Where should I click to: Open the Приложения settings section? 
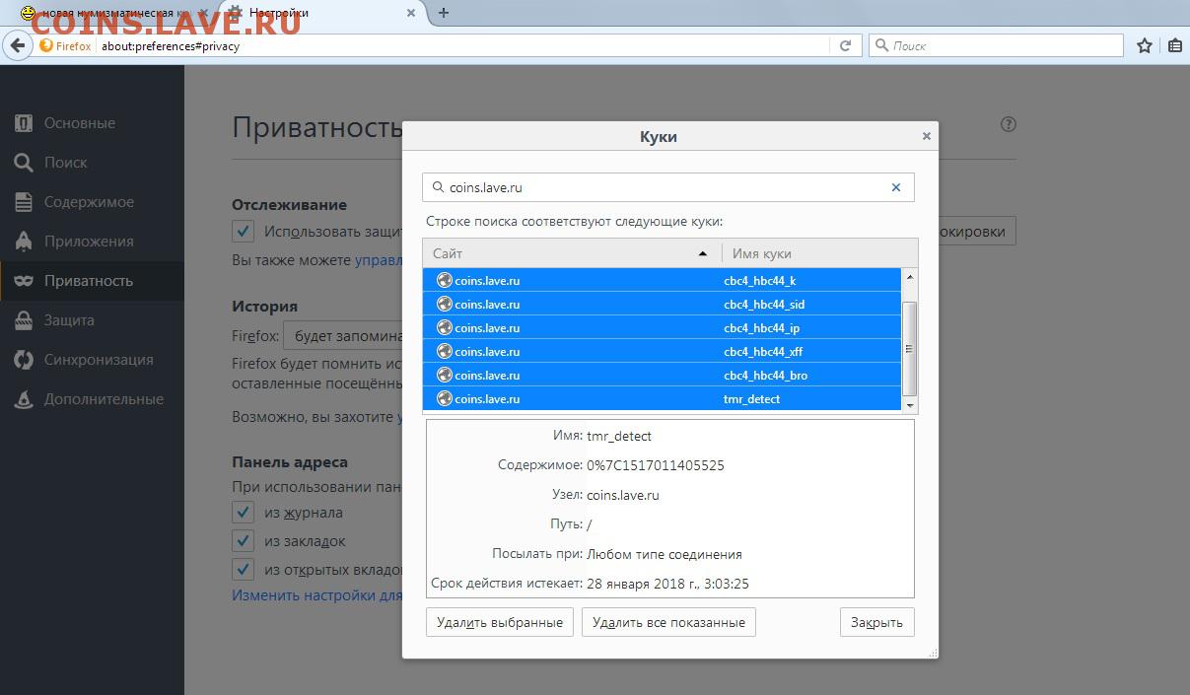click(x=92, y=242)
